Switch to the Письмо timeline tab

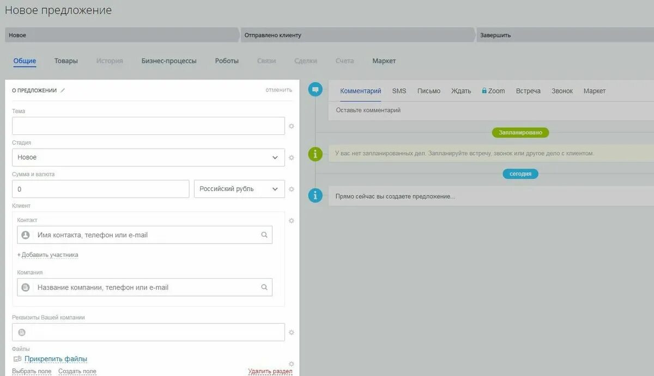[429, 91]
